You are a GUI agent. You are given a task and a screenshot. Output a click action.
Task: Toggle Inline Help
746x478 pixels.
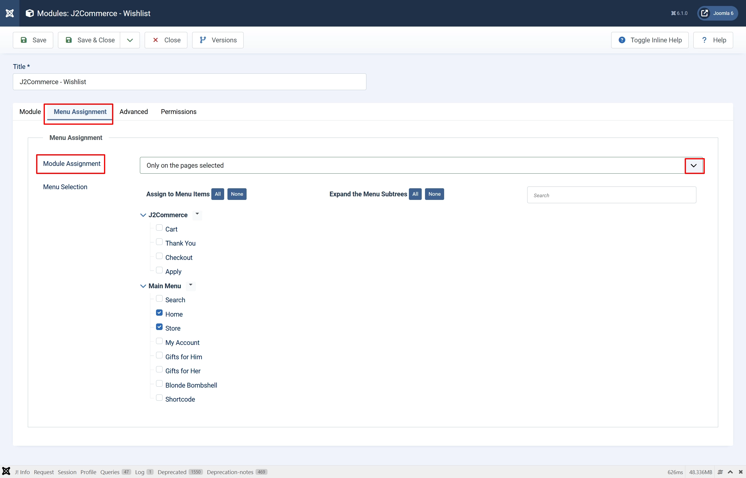(x=650, y=40)
